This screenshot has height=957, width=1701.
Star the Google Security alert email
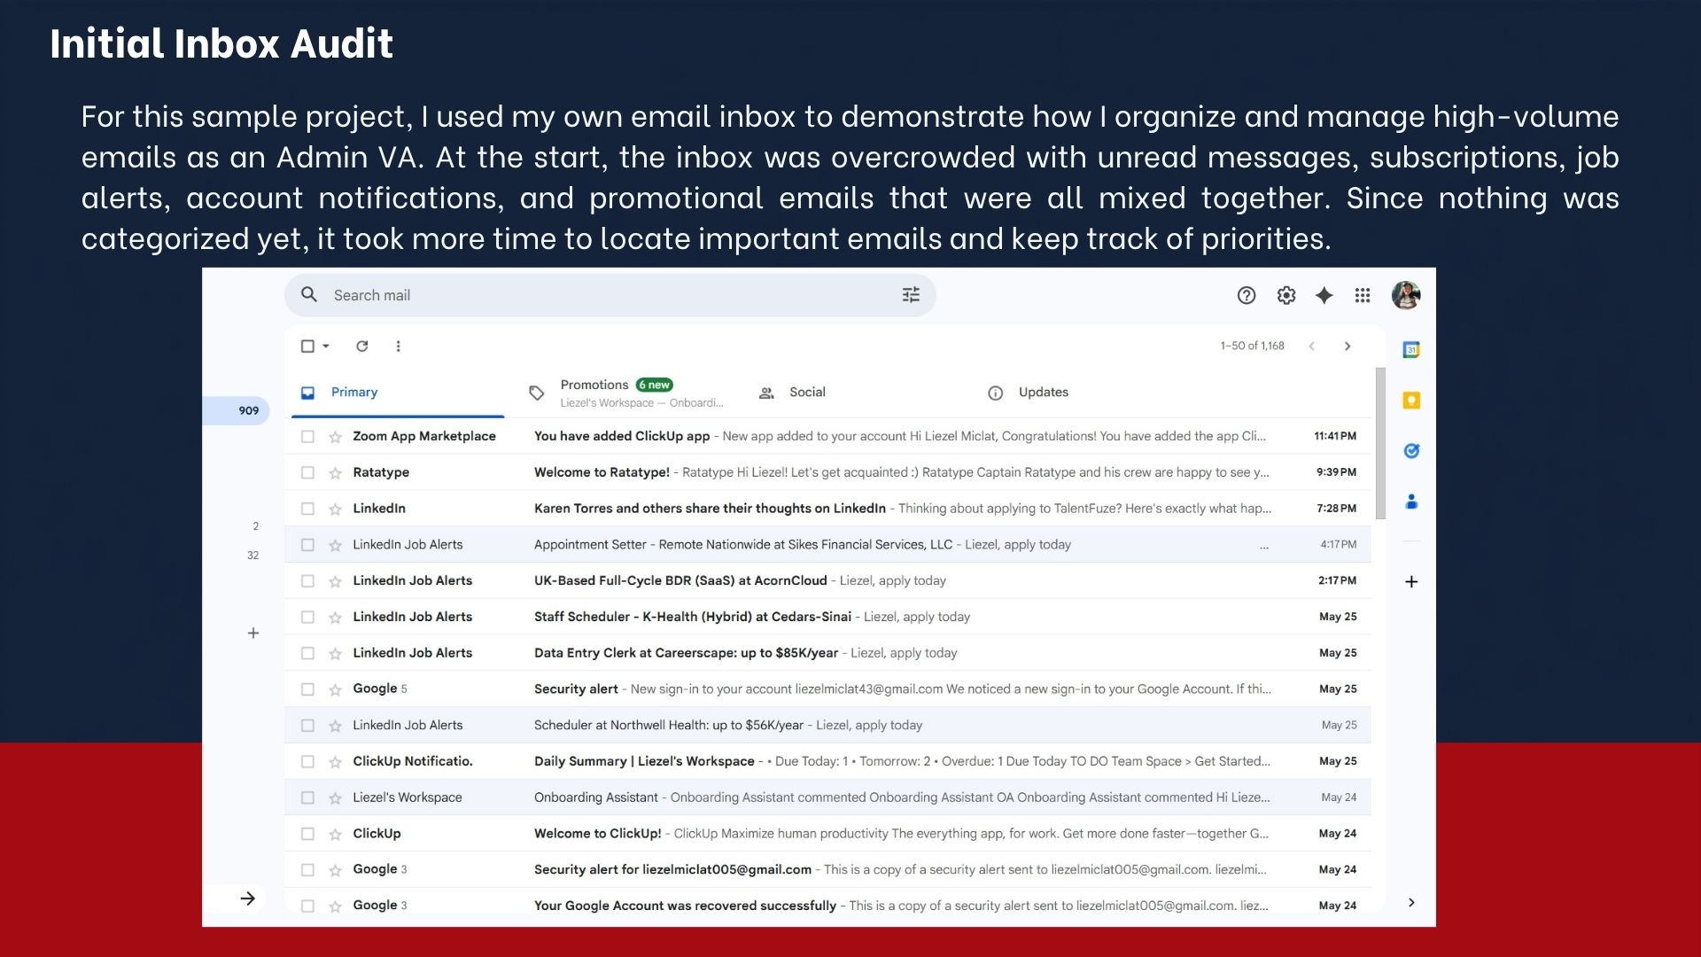[x=335, y=689]
